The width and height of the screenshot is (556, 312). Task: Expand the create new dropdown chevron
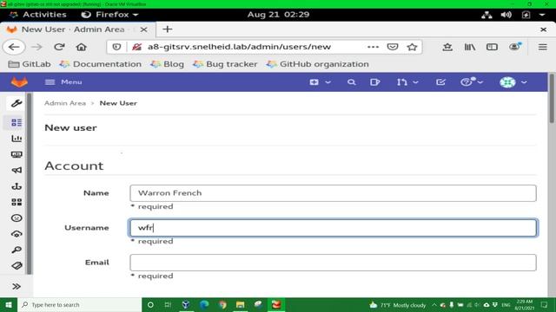click(328, 82)
